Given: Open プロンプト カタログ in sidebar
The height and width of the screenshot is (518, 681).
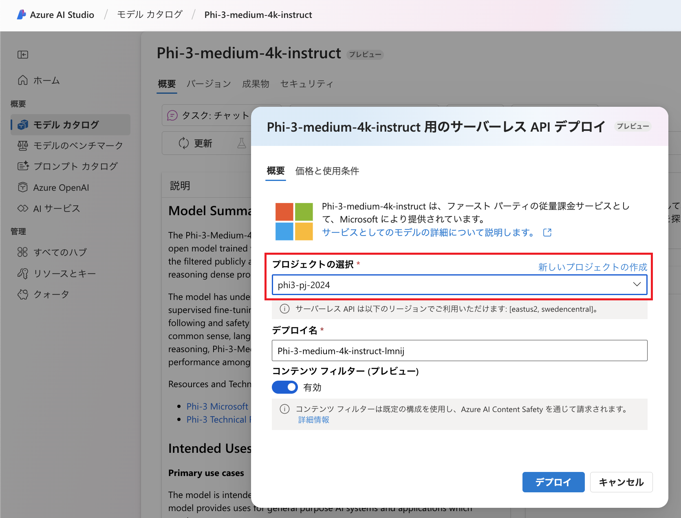Looking at the screenshot, I should point(70,166).
